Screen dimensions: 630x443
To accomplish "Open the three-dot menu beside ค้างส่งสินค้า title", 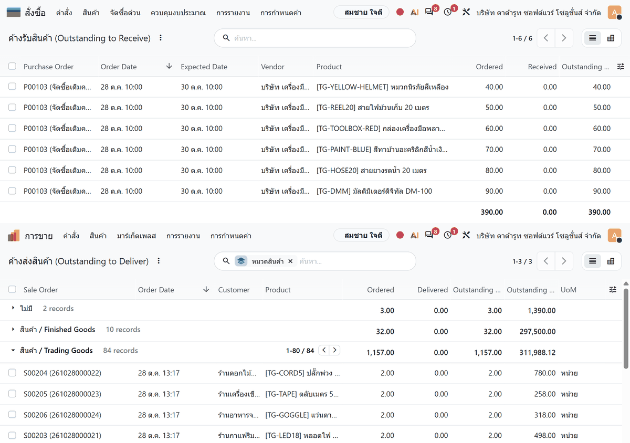I will pyautogui.click(x=159, y=261).
